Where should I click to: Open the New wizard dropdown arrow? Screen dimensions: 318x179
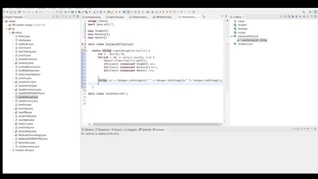(x=7, y=12)
